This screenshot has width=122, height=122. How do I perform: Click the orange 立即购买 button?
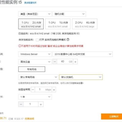[112, 117]
